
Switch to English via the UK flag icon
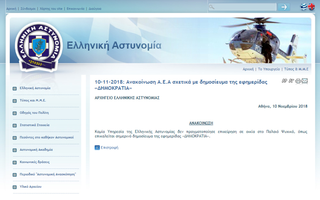point(311,7)
